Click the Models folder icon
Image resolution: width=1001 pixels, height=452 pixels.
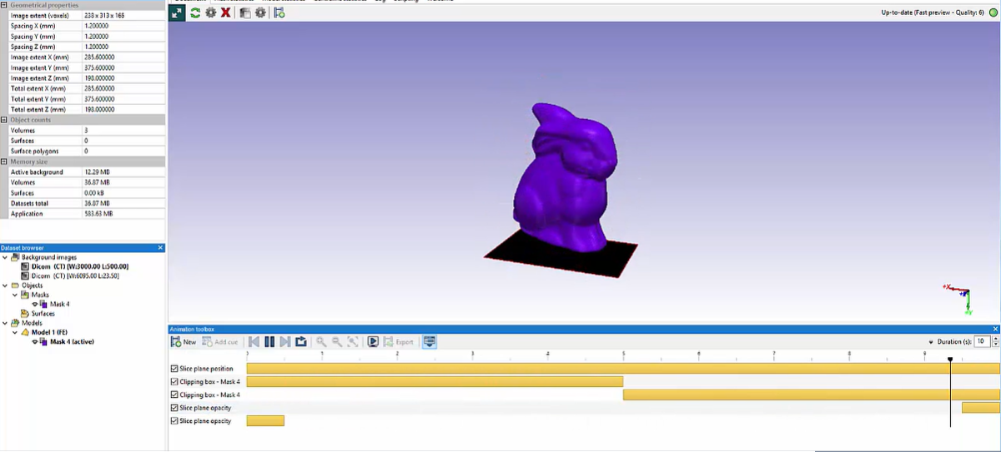tap(14, 323)
